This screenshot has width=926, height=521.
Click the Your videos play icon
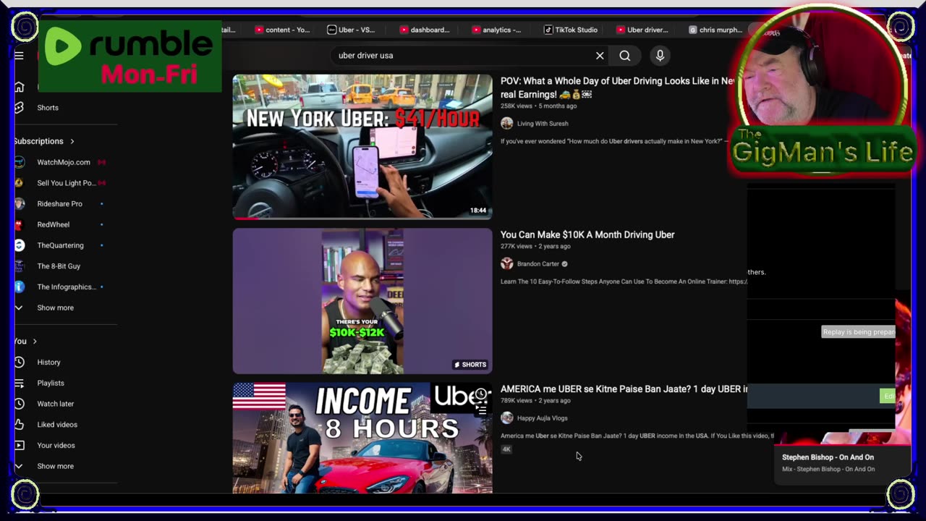click(20, 445)
